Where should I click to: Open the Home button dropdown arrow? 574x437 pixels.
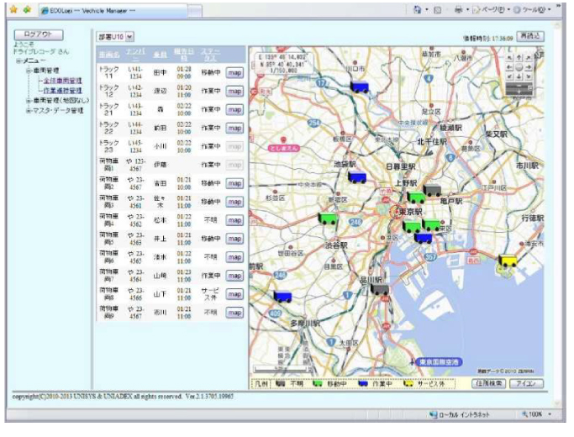(427, 10)
